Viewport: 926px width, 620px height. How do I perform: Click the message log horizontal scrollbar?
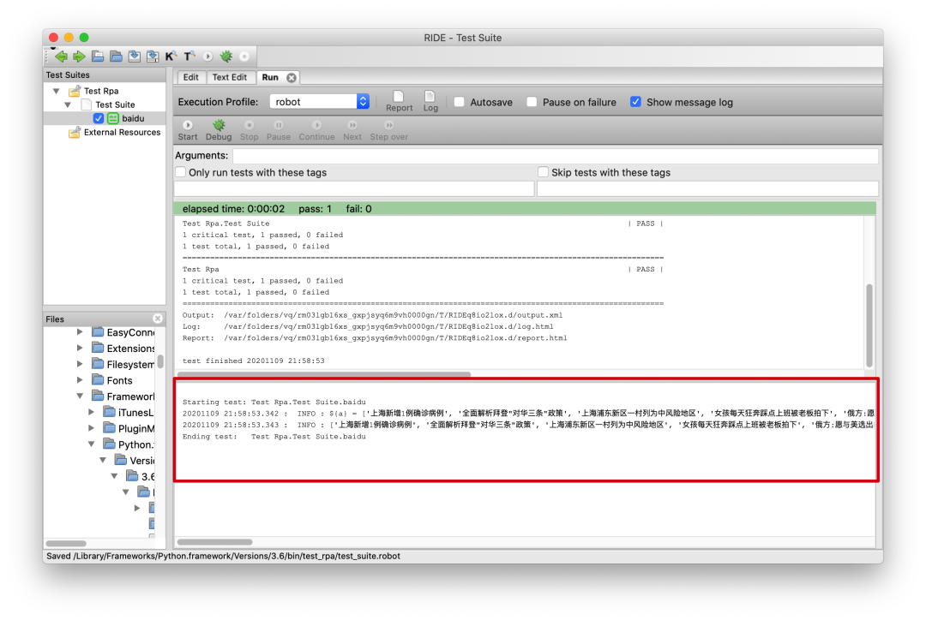[215, 541]
